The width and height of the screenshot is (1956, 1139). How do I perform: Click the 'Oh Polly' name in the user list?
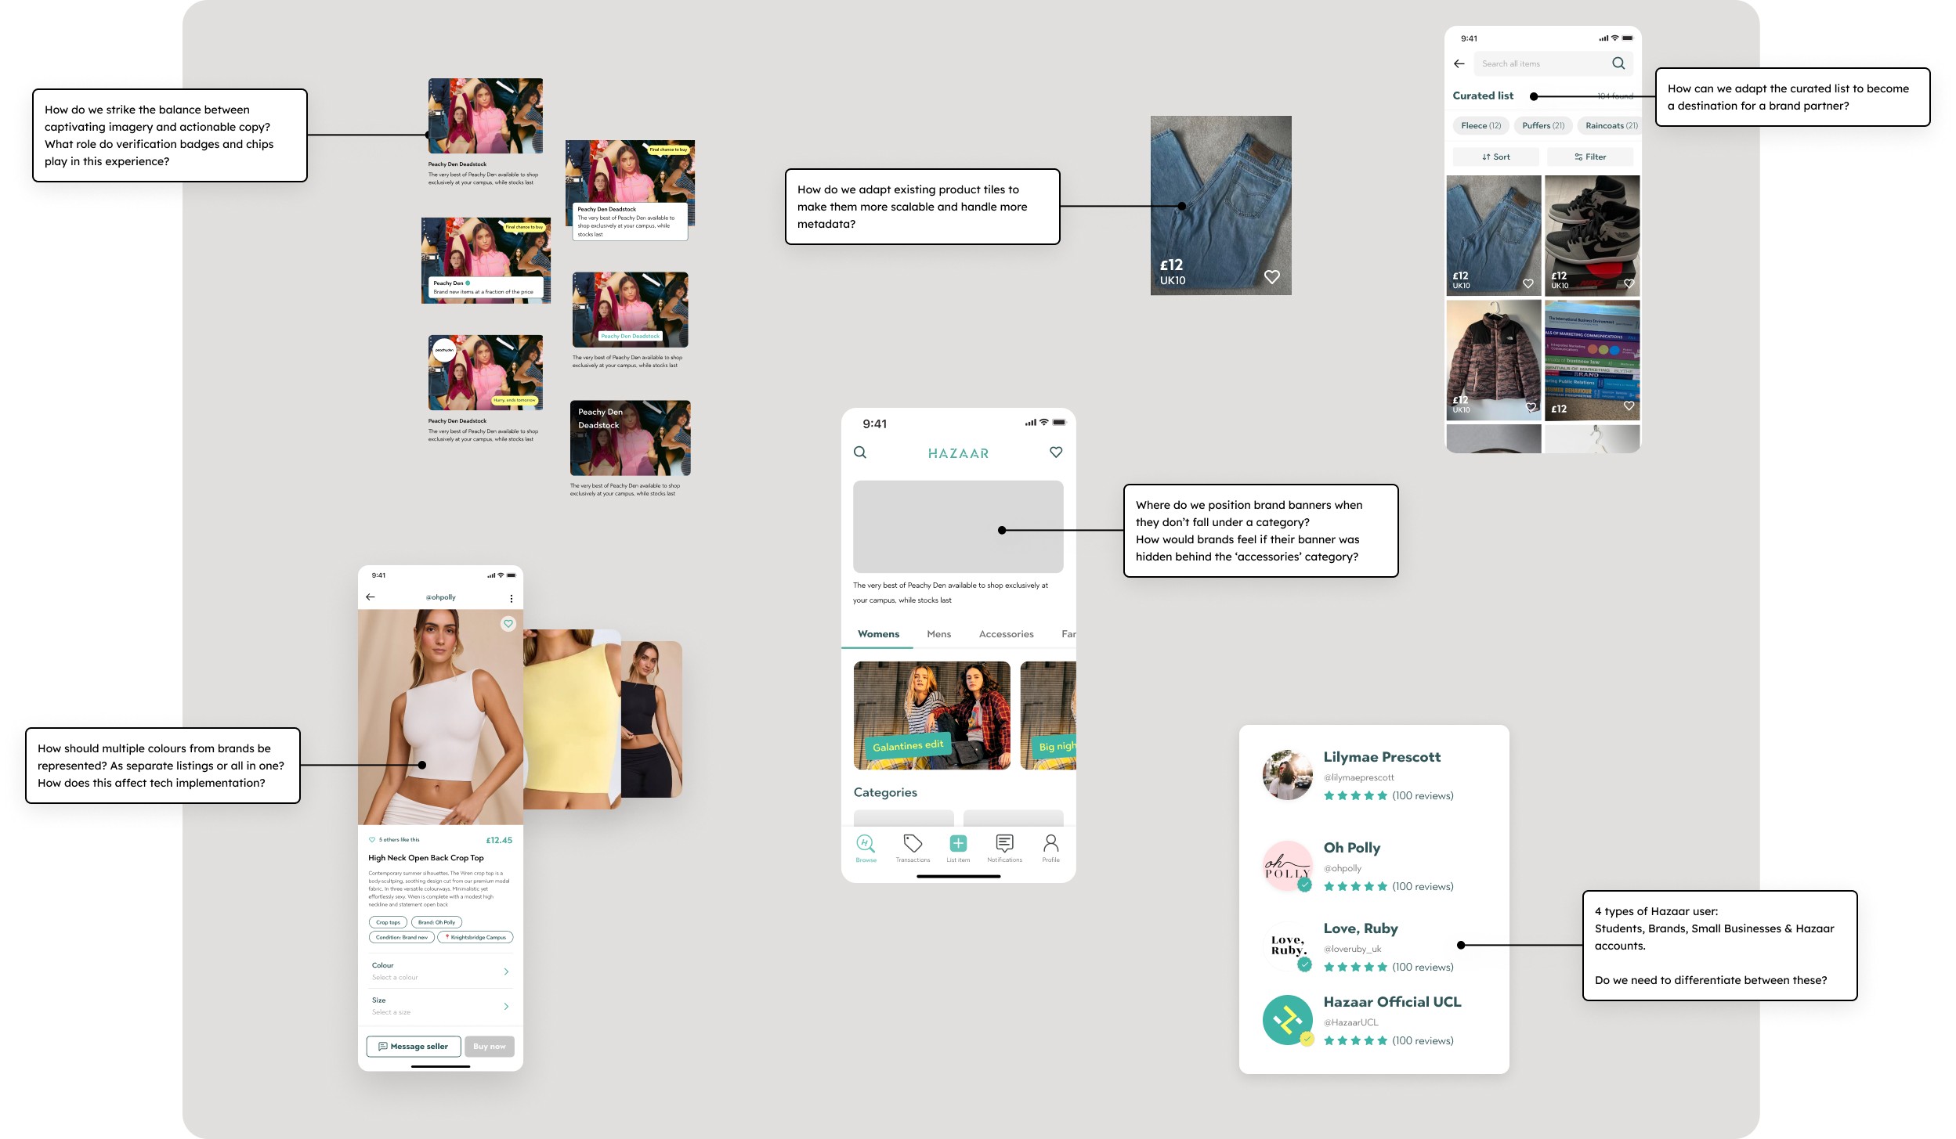(1352, 848)
